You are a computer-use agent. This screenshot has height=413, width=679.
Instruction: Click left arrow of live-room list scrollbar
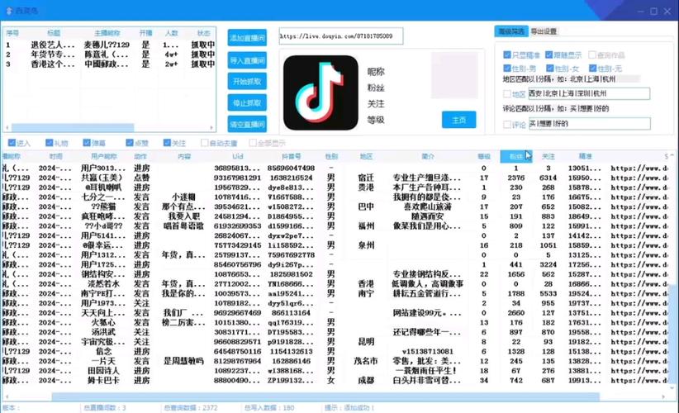click(7, 128)
